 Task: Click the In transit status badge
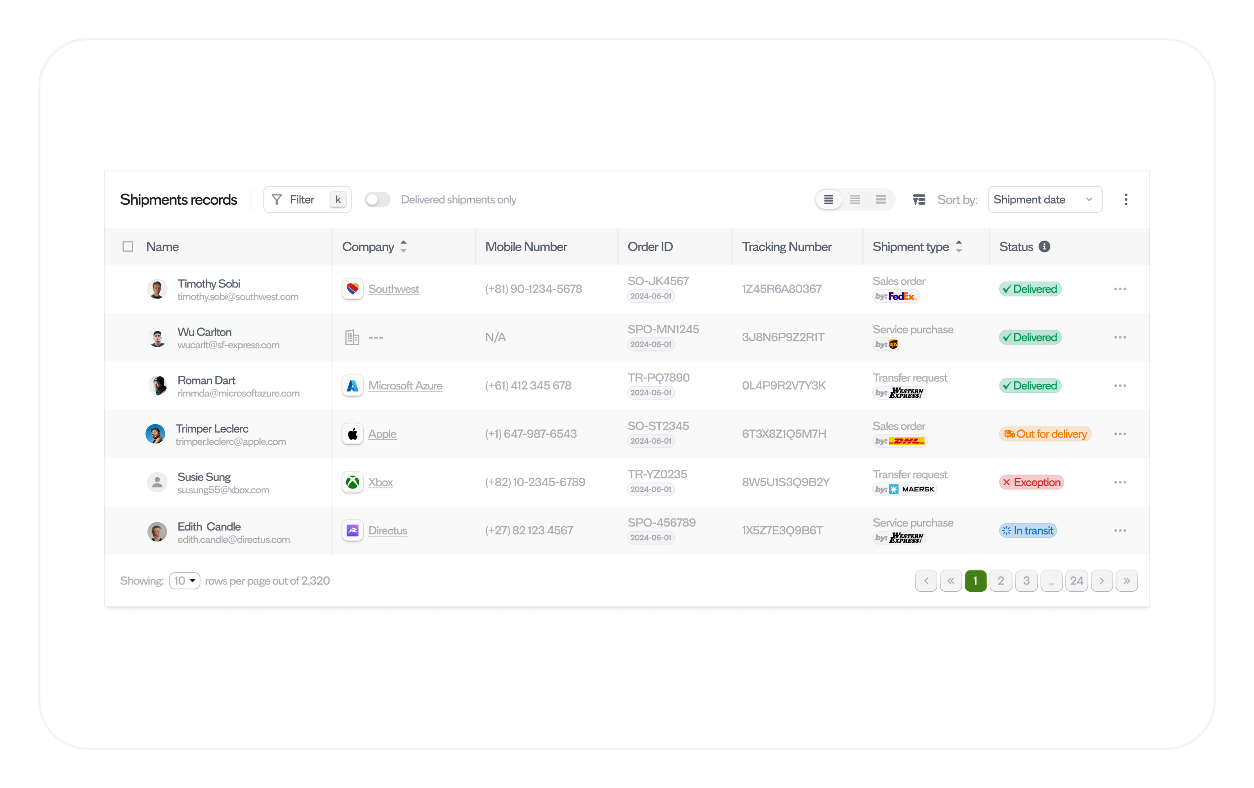1028,530
